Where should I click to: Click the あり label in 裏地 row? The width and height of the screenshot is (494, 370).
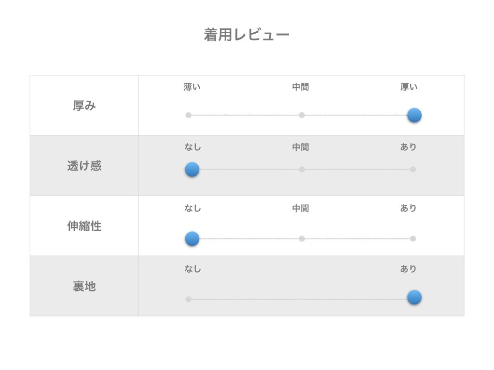[x=408, y=269]
